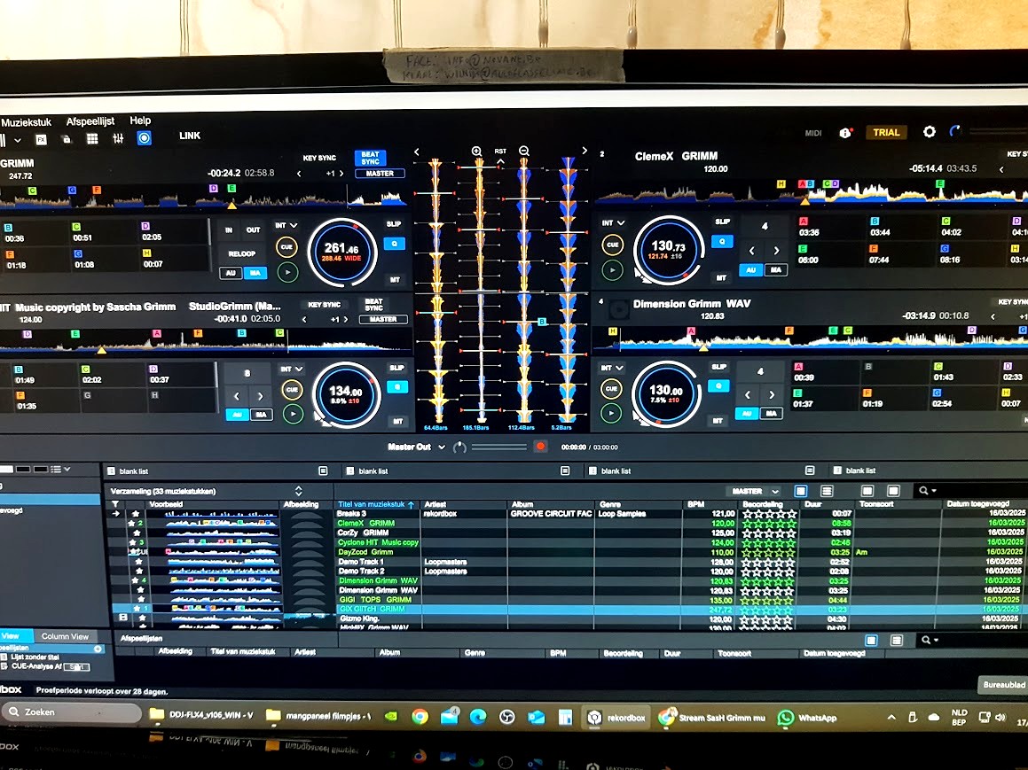Click the sort stepper beside the Verzameling header

(298, 491)
